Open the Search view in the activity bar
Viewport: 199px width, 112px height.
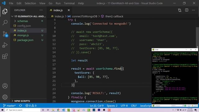click(x=5, y=22)
